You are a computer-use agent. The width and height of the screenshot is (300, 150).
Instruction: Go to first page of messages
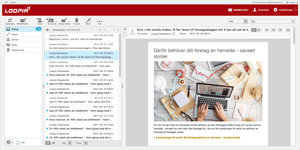100,30
